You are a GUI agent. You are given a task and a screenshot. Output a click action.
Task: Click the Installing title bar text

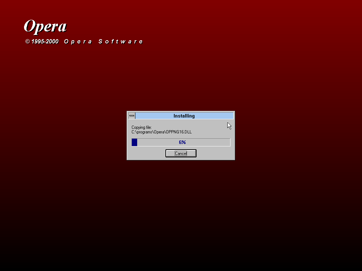coord(184,116)
